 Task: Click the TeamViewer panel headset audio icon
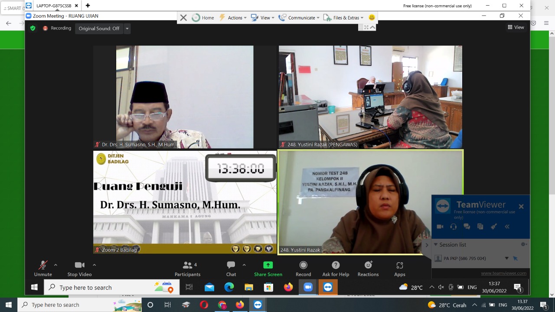click(453, 227)
